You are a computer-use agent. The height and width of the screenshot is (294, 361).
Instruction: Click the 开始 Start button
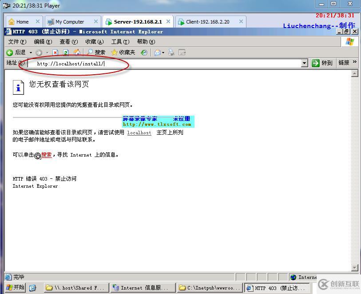click(15, 287)
